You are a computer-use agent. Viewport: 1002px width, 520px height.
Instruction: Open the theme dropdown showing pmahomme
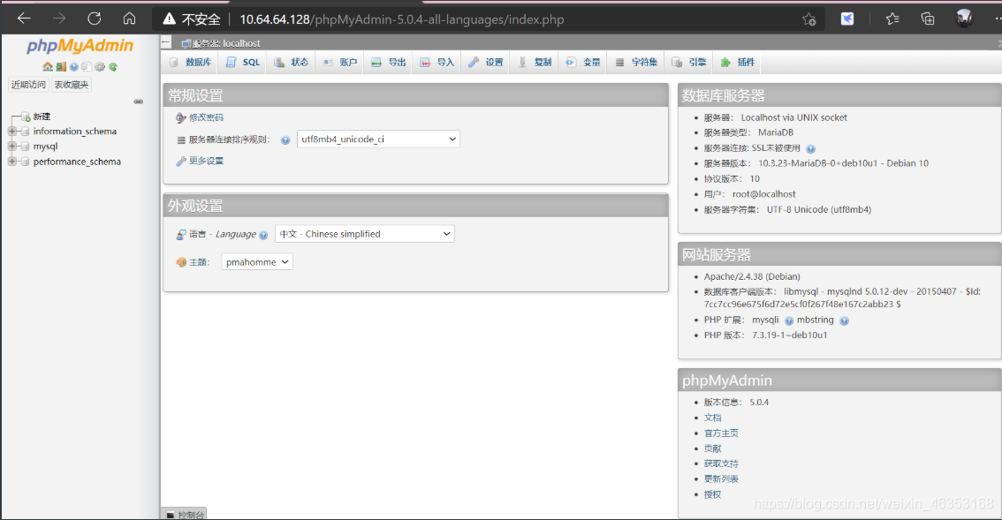257,262
